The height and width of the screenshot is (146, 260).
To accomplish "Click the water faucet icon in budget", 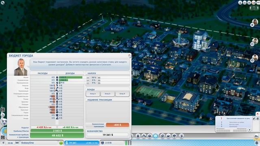I will pos(57,88).
